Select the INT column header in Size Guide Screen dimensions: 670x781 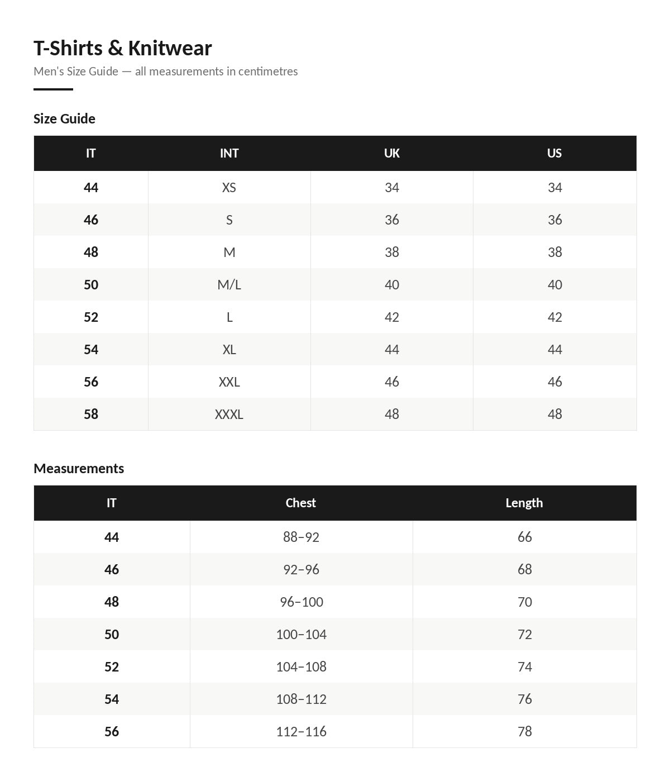tap(229, 153)
